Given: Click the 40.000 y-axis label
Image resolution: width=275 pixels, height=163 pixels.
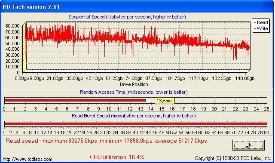Looking at the screenshot, I should [12, 49].
